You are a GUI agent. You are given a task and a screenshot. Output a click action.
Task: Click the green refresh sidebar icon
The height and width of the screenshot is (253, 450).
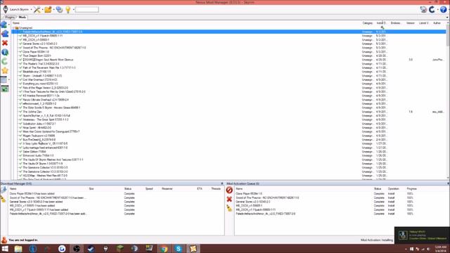coord(5,61)
